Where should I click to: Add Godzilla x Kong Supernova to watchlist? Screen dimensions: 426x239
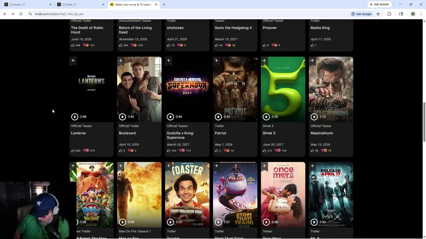(169, 61)
